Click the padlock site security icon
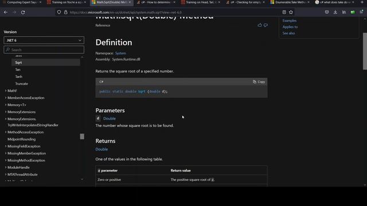Screen dimensions: 367x206 point(66,12)
